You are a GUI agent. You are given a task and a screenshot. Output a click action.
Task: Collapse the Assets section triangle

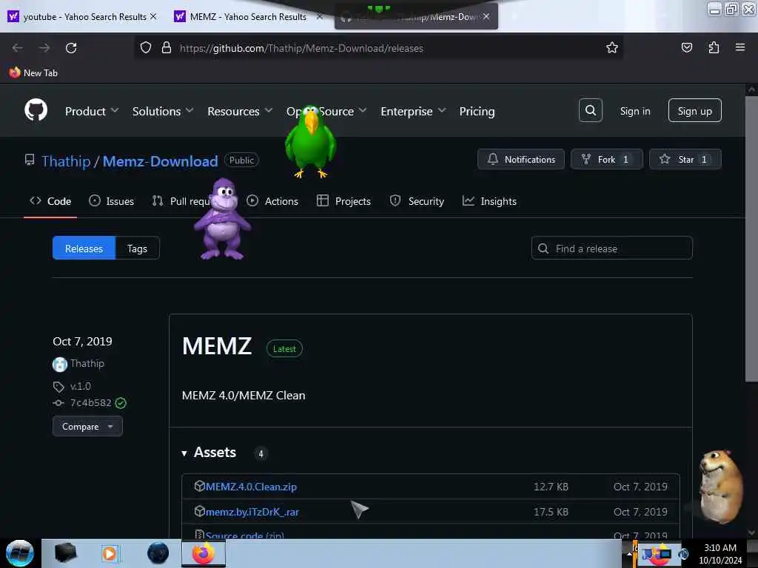(184, 453)
